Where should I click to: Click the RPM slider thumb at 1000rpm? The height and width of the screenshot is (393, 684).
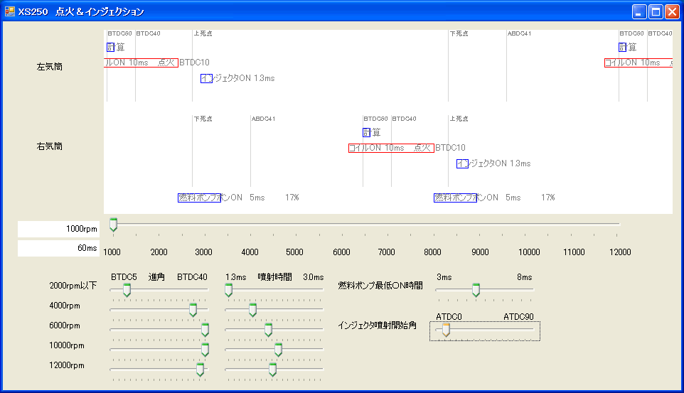click(114, 225)
